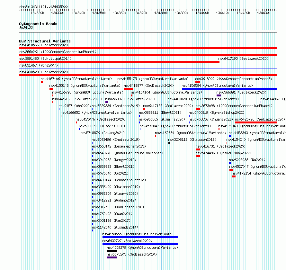Click nsv3529234 (Chaisson2019) label
The image size is (286, 270).
point(116,106)
